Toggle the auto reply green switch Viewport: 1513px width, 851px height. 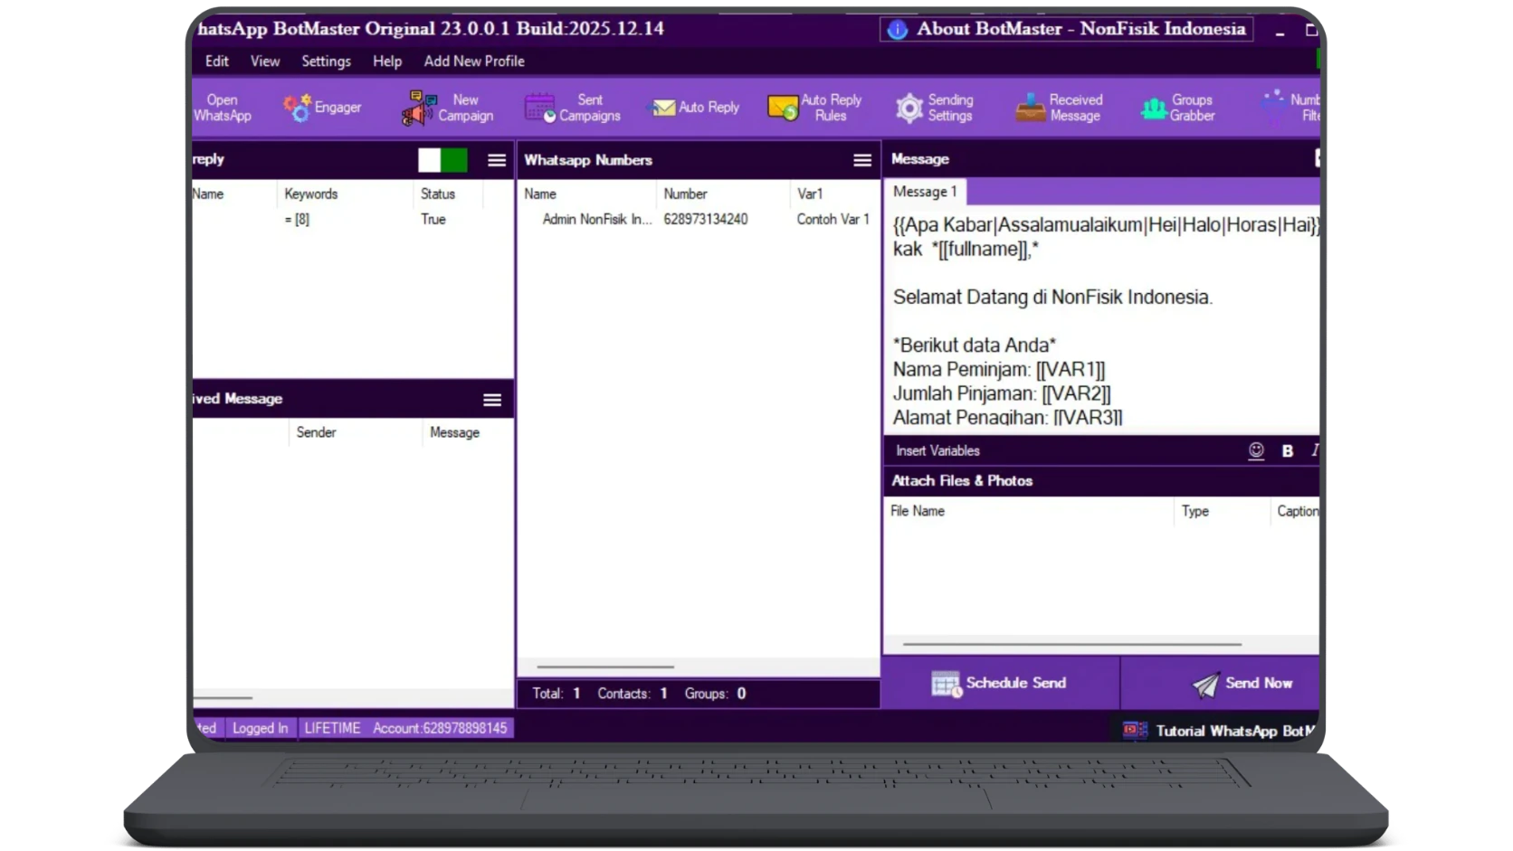(x=442, y=160)
